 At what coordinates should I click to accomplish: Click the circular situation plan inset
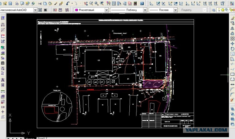(x=57, y=107)
